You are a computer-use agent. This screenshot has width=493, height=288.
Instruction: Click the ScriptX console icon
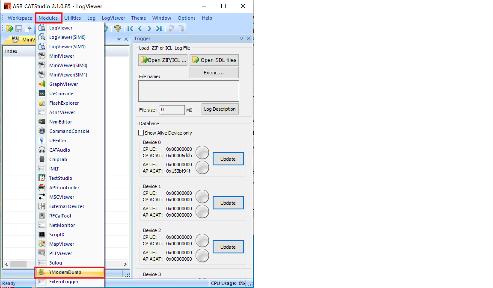[42, 235]
